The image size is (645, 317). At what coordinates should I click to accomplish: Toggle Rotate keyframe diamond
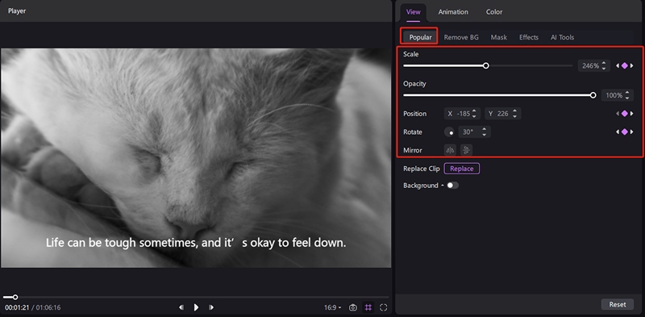[x=624, y=131]
